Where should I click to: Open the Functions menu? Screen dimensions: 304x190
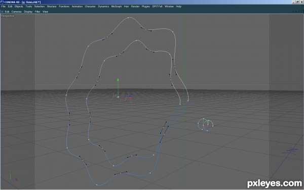(x=64, y=7)
